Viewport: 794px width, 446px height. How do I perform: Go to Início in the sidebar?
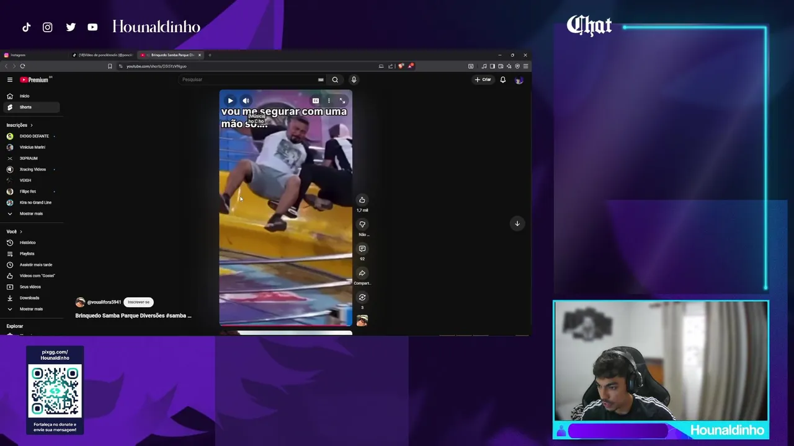tap(30, 96)
